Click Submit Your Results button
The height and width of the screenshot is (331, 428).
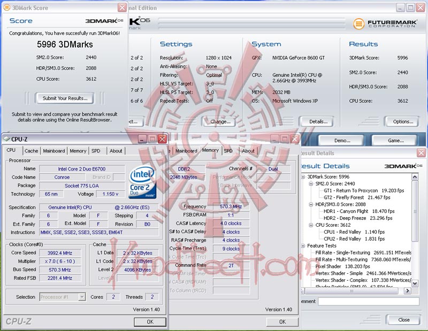click(x=65, y=98)
